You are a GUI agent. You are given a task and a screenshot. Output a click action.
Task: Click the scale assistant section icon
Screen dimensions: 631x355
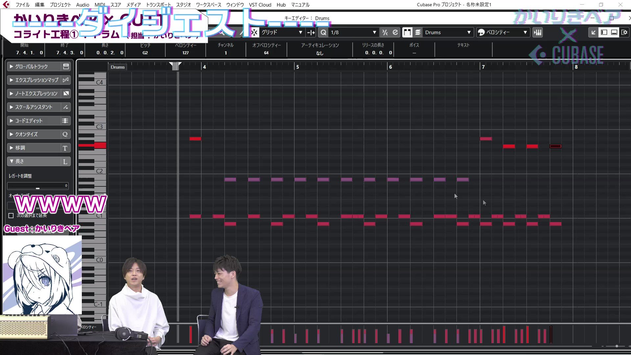66,107
